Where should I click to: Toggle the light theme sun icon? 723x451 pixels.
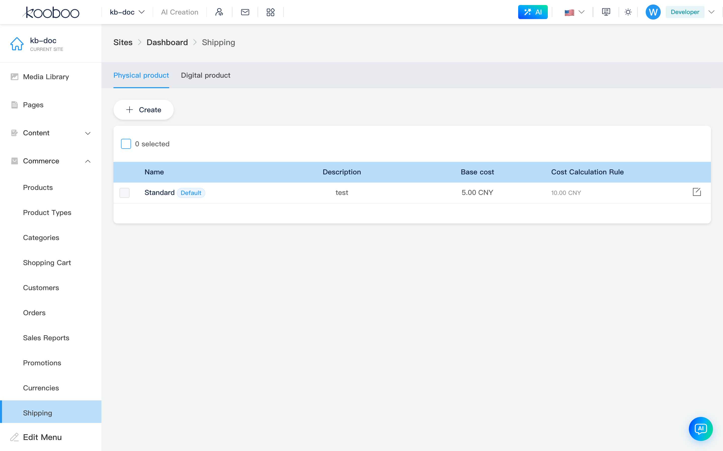[628, 12]
